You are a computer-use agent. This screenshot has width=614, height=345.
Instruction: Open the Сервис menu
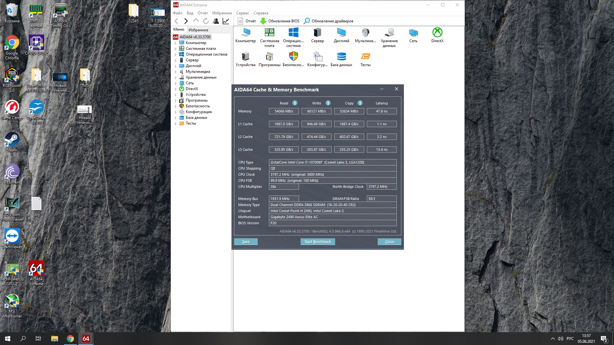[242, 13]
